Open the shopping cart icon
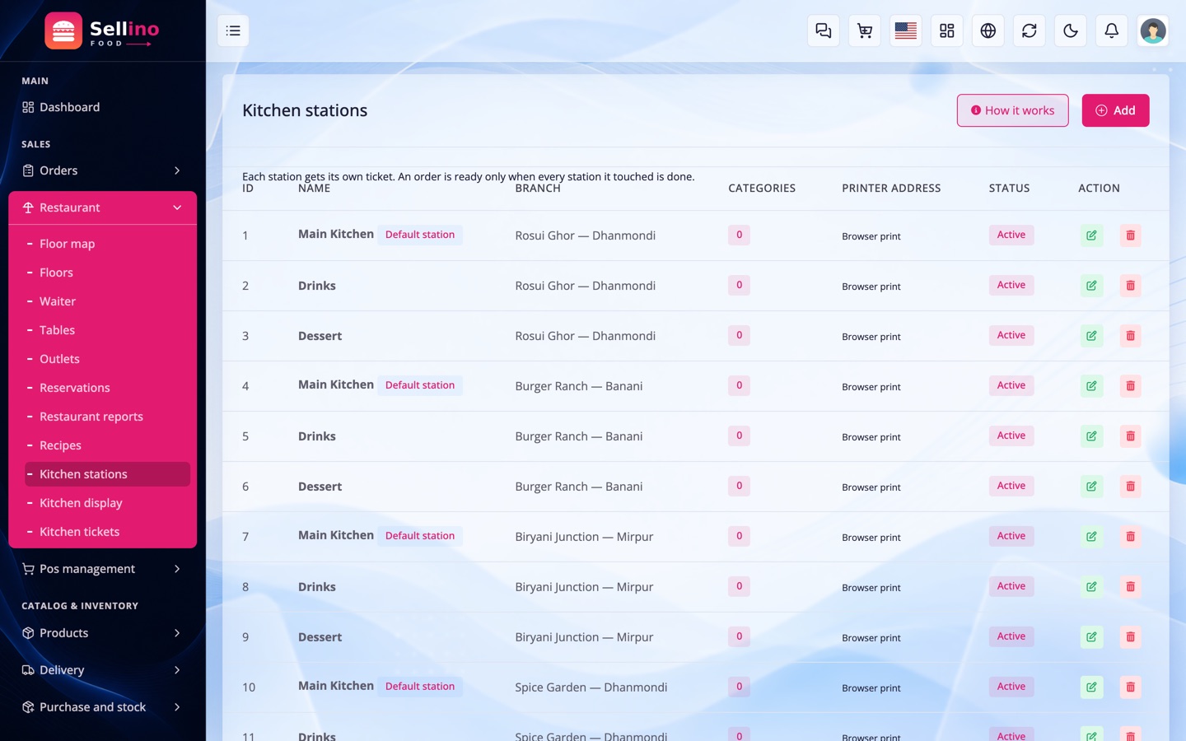The image size is (1186, 741). (865, 30)
